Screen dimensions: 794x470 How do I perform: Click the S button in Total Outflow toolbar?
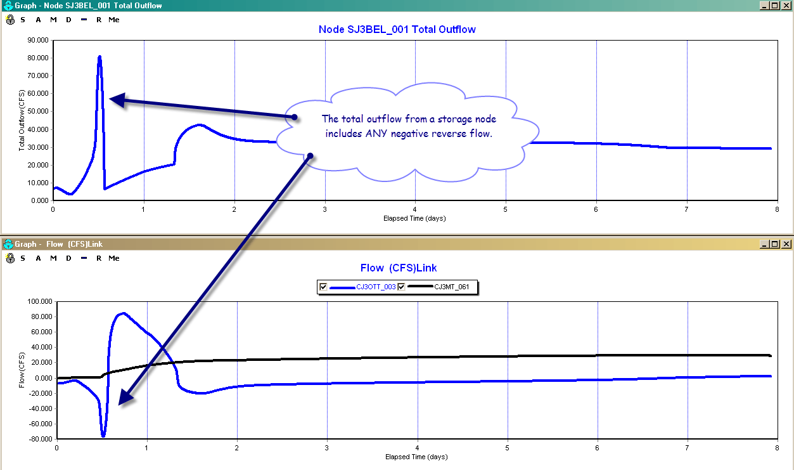(23, 20)
